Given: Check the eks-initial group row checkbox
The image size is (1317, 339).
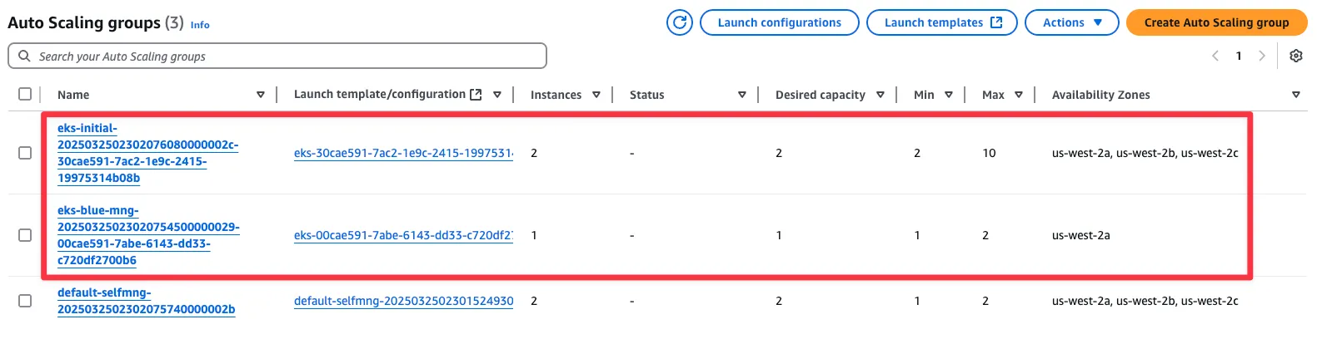Looking at the screenshot, I should (x=25, y=153).
